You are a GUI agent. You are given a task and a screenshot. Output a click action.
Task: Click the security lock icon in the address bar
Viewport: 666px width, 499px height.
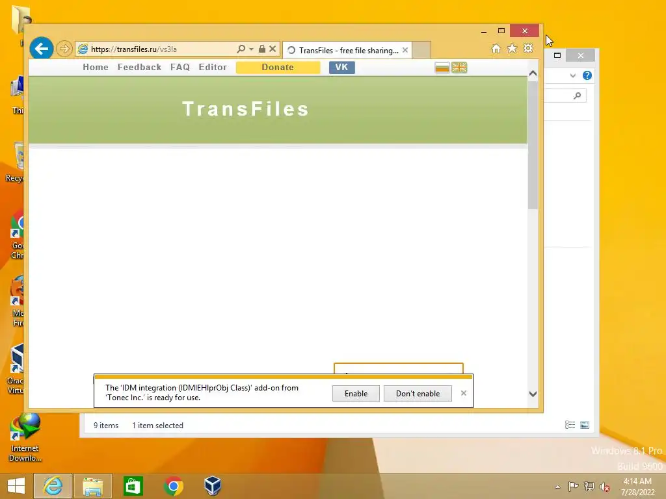pyautogui.click(x=262, y=49)
